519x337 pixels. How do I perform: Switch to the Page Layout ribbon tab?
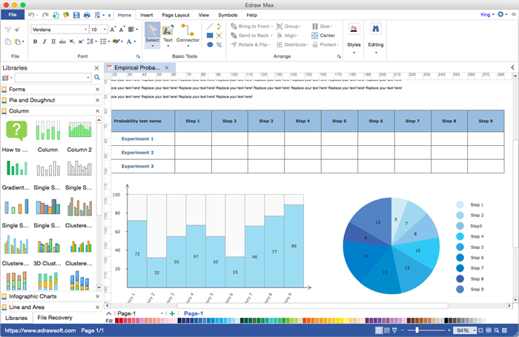pos(176,14)
